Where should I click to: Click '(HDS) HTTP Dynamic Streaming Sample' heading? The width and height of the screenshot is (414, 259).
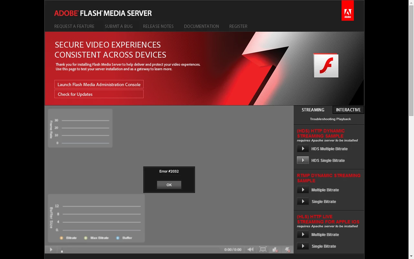tap(321, 133)
